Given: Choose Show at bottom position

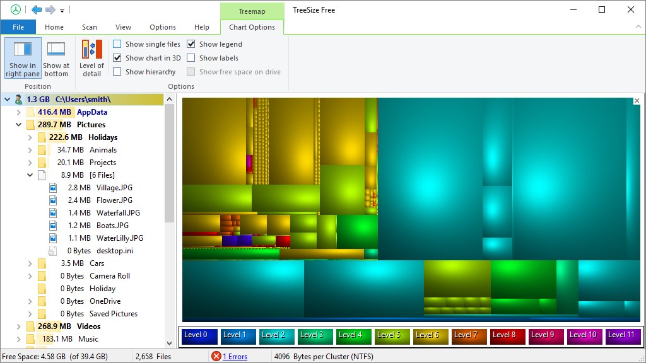Looking at the screenshot, I should point(56,58).
